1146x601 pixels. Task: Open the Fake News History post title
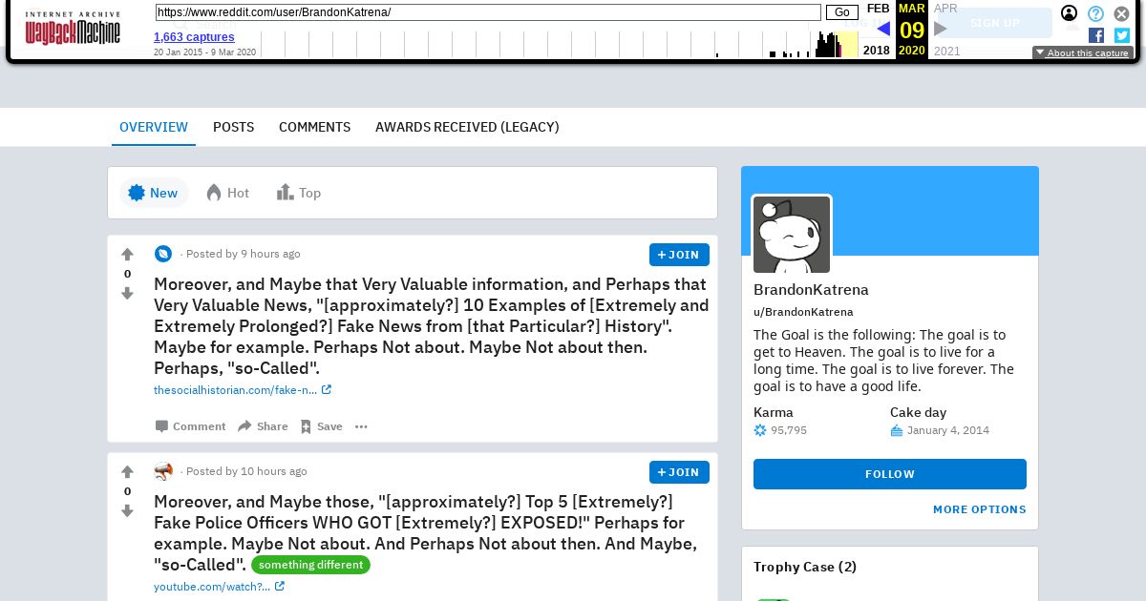tap(432, 326)
